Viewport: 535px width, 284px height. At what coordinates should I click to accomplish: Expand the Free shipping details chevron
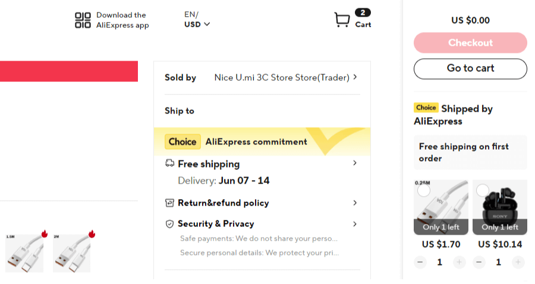pos(355,163)
